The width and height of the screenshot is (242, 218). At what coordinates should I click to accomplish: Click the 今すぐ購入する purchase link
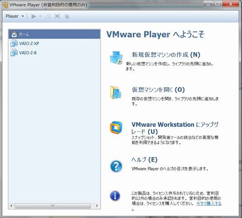209,203
